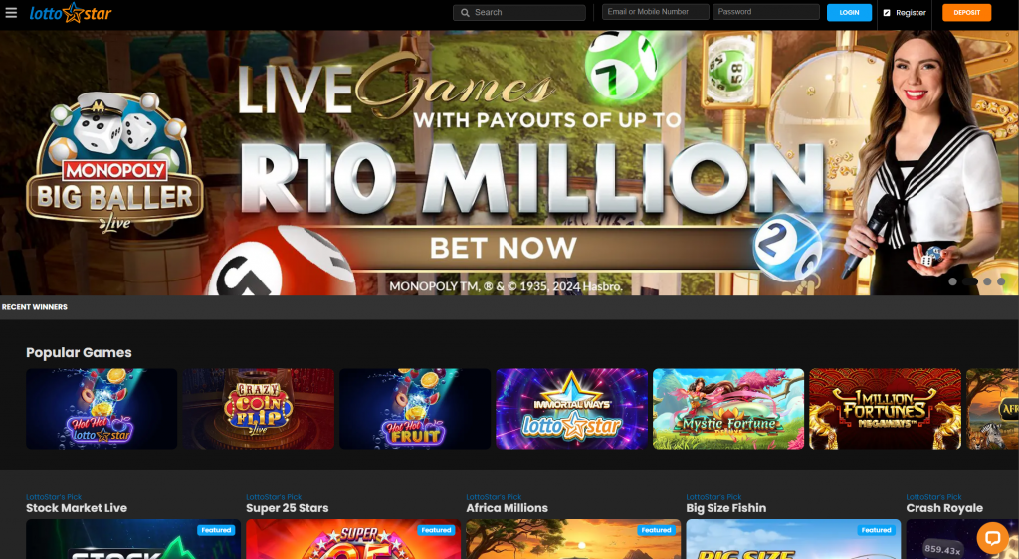Click the search magnifier icon

tap(465, 12)
